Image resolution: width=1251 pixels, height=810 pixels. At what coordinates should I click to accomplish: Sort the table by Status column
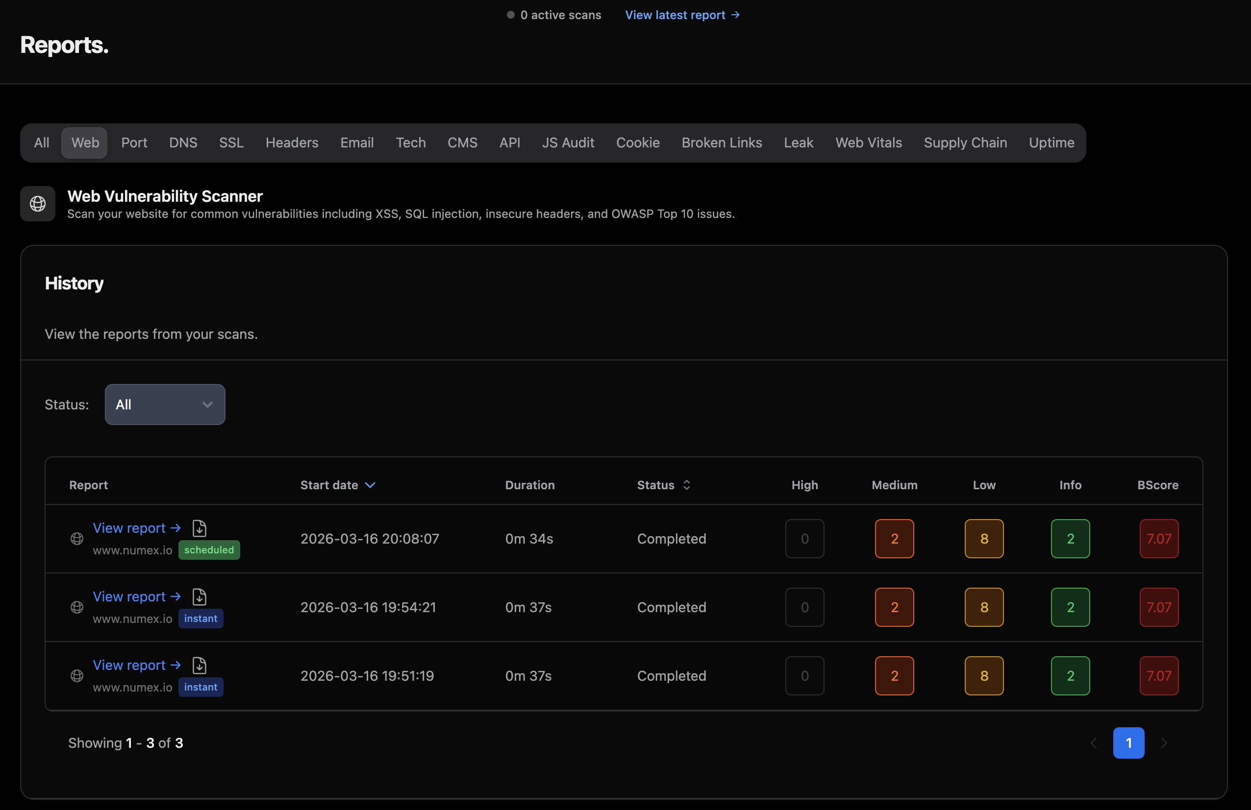click(x=663, y=484)
